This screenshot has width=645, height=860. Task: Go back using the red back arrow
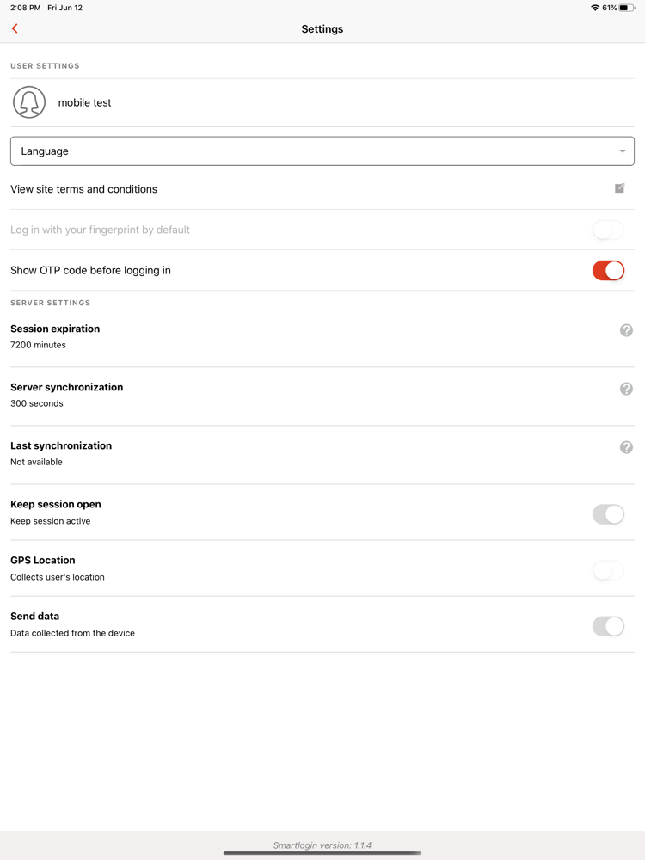(x=15, y=28)
